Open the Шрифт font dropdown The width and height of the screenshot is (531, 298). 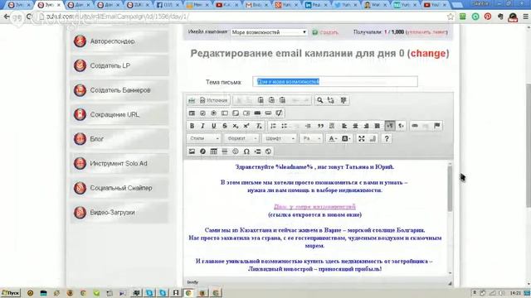[x=279, y=138]
